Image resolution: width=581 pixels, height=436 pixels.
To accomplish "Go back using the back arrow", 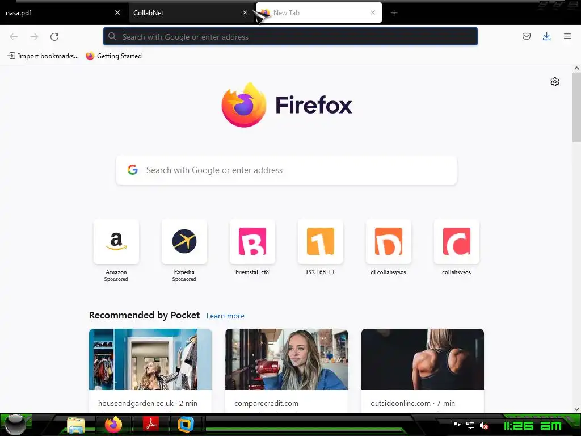I will click(x=14, y=37).
